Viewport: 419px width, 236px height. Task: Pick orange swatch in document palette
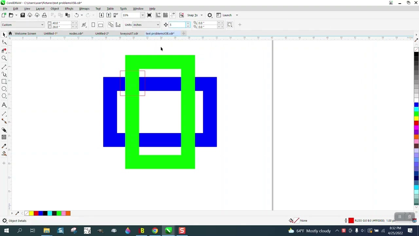click(68, 213)
